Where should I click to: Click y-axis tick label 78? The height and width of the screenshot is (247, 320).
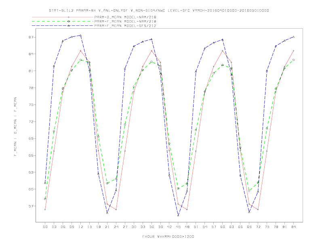tap(31, 88)
